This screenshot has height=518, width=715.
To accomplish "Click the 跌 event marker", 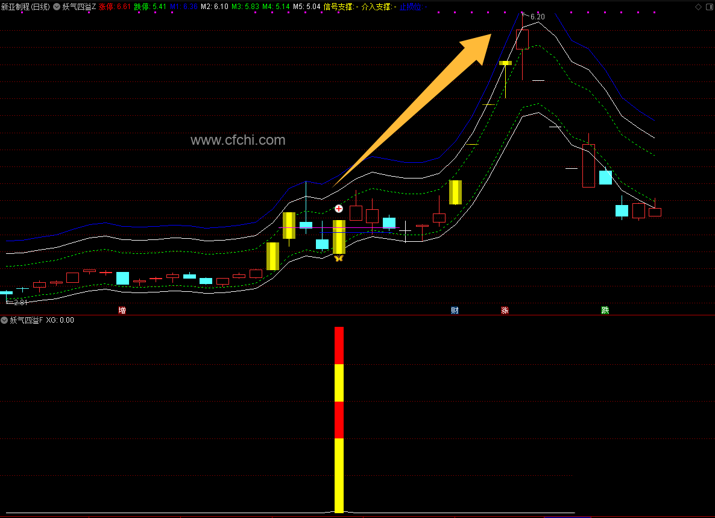I will coord(605,311).
